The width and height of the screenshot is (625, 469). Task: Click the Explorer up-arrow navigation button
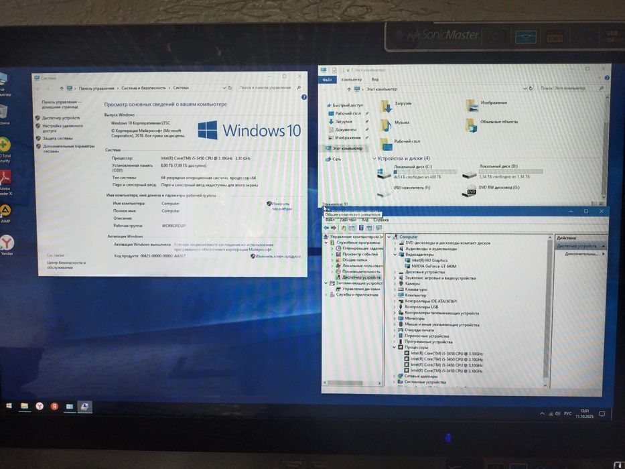(x=349, y=89)
